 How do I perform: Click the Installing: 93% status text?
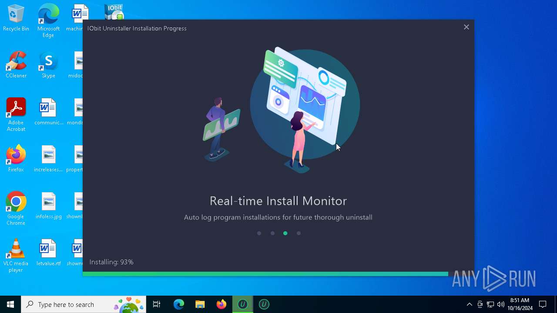click(111, 262)
